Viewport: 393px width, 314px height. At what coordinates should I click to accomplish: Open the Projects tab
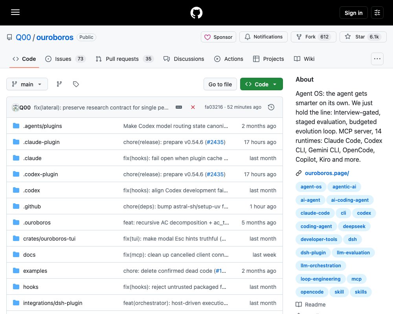(268, 59)
